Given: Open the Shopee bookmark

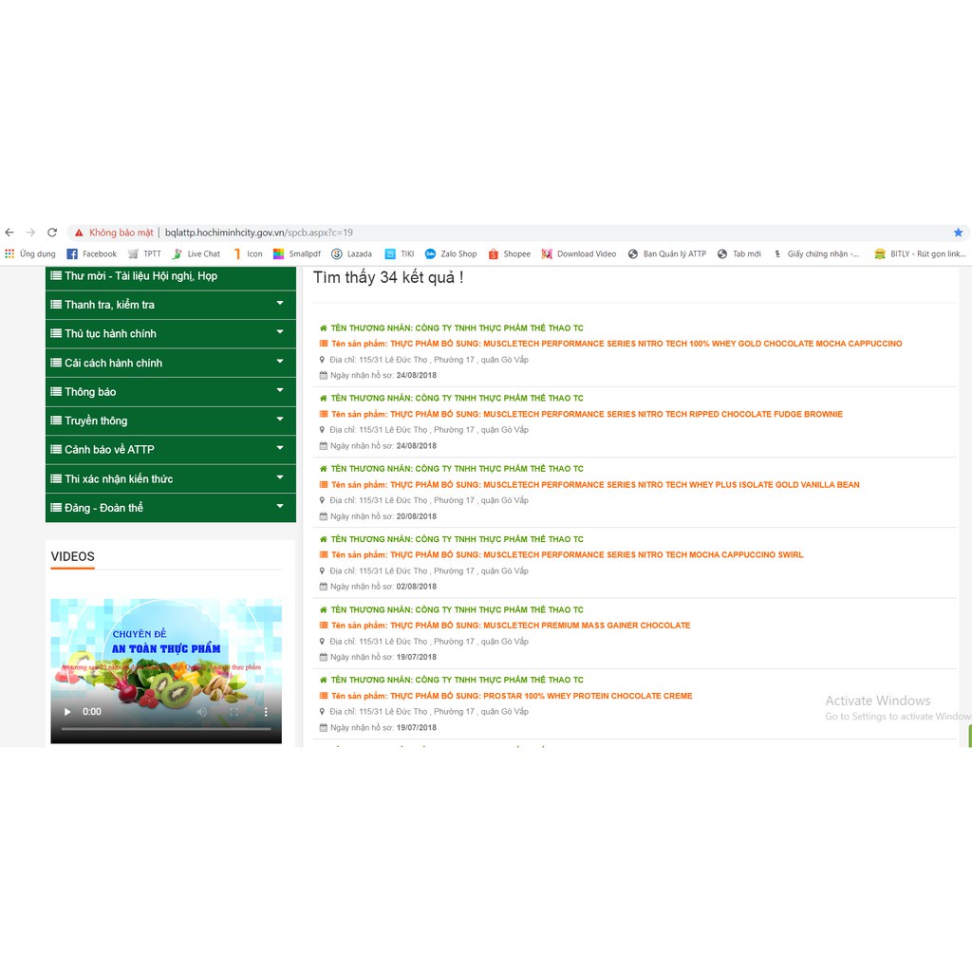Looking at the screenshot, I should [510, 254].
